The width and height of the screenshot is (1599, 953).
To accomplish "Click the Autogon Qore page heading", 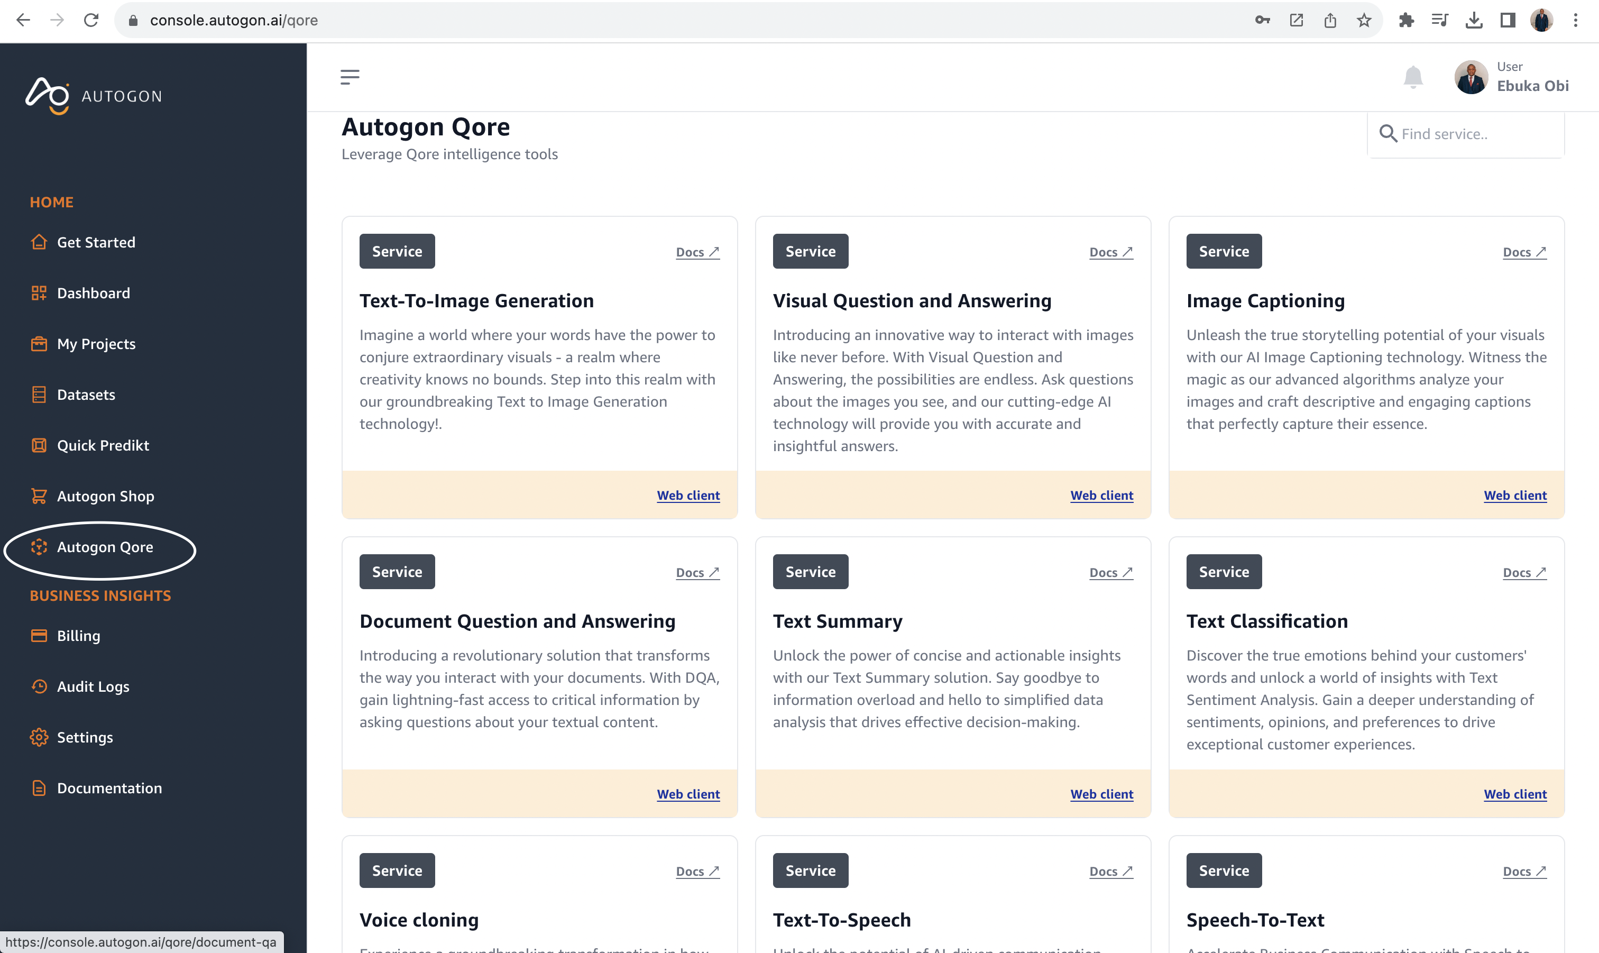I will [426, 126].
